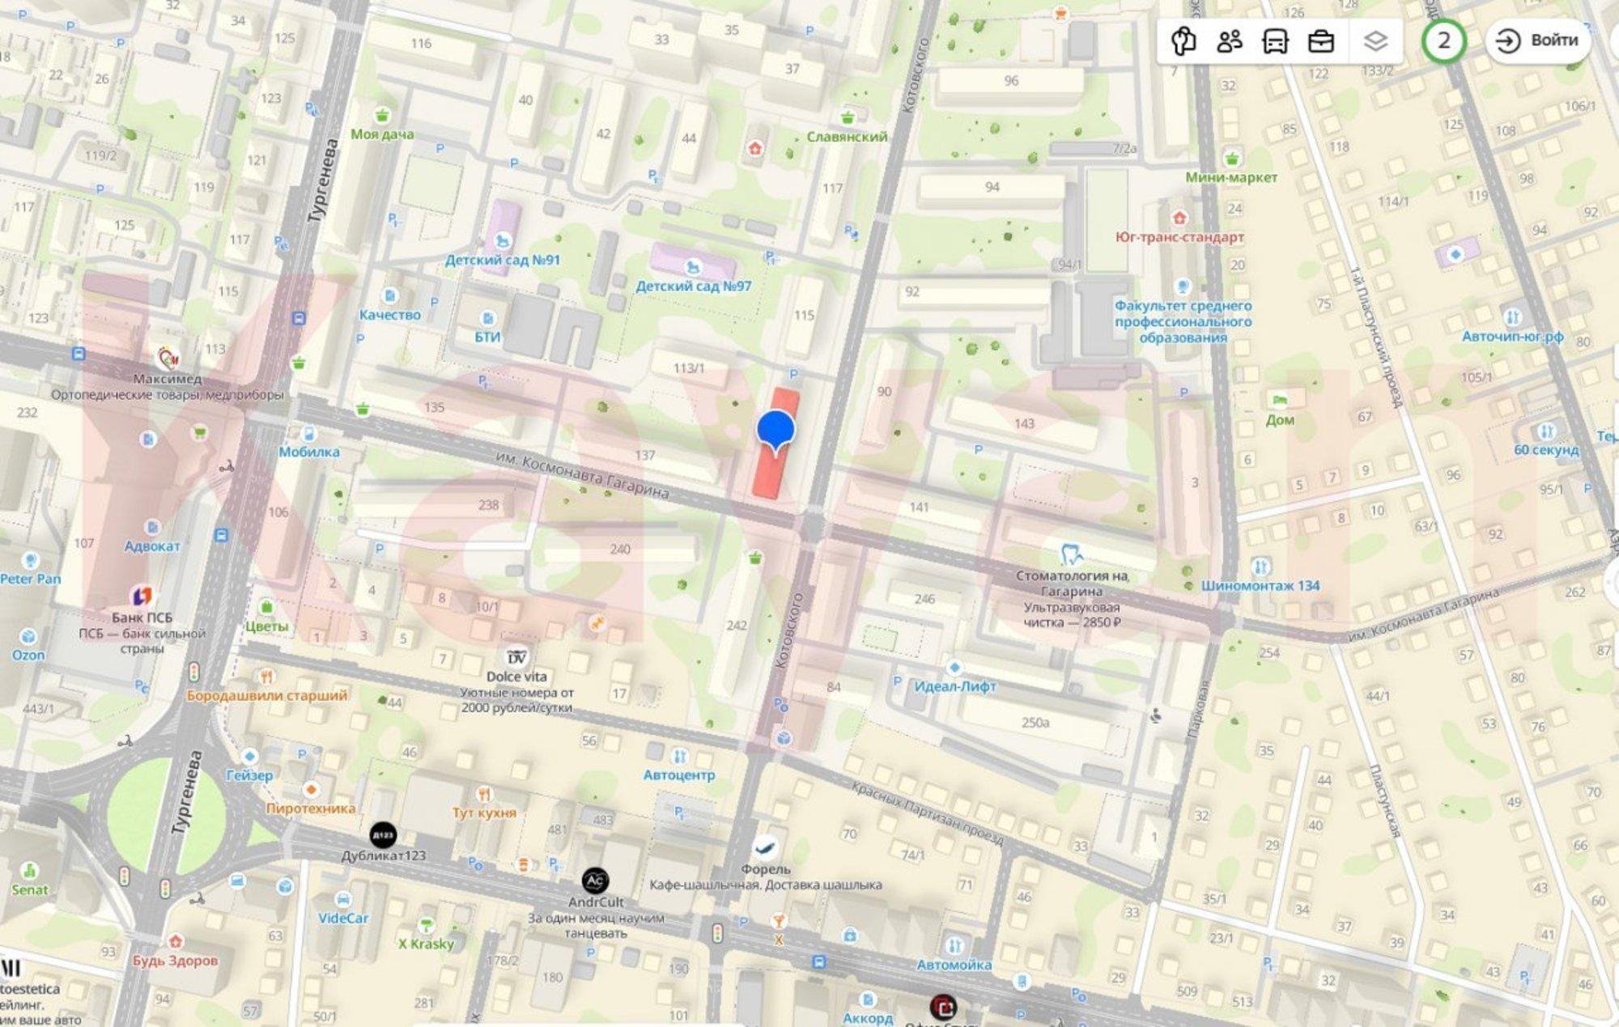This screenshot has width=1619, height=1027.
Task: Click the AndrCult dance studio marker
Action: (596, 881)
